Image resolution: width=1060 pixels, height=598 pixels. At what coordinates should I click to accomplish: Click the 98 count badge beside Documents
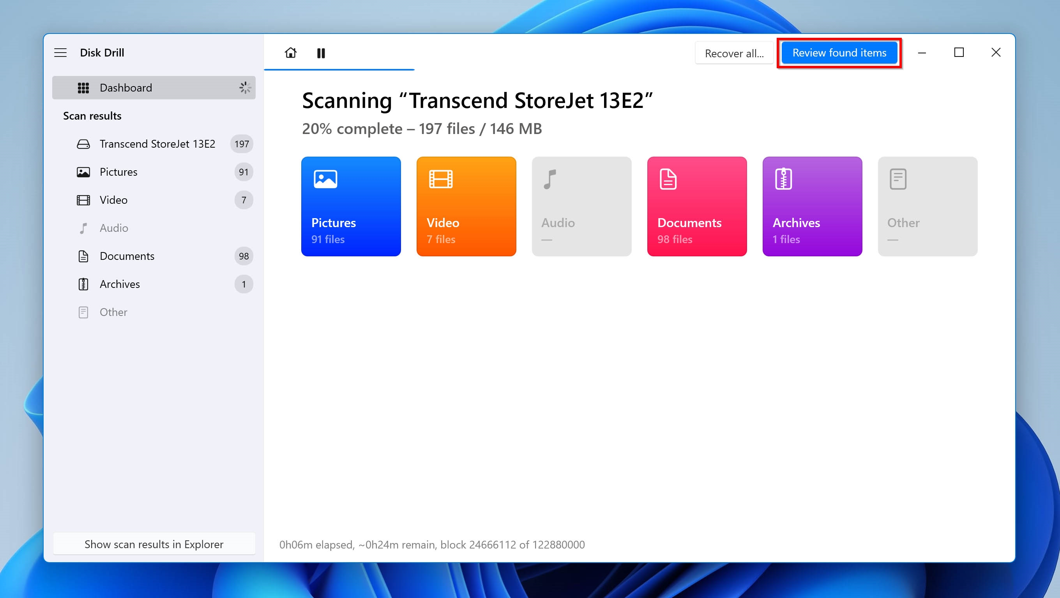tap(244, 256)
